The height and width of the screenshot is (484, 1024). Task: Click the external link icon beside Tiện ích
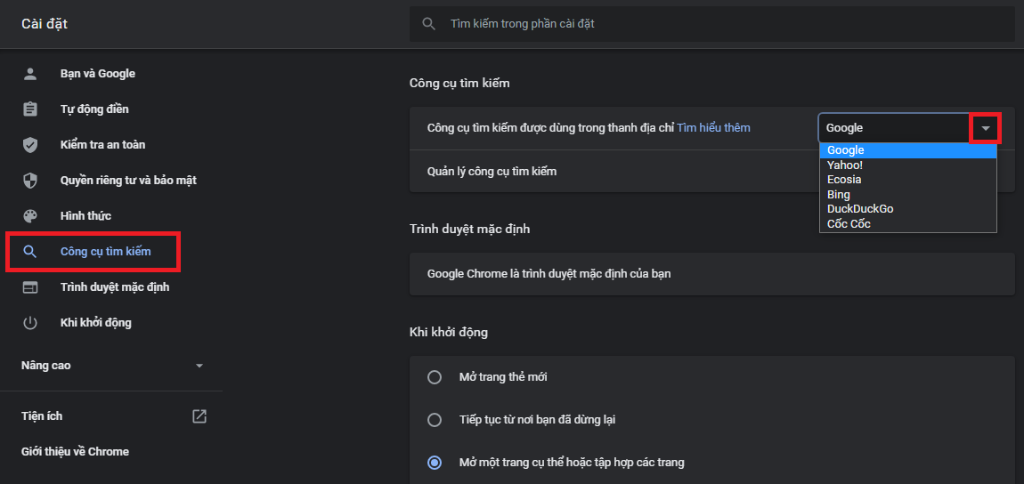[199, 416]
